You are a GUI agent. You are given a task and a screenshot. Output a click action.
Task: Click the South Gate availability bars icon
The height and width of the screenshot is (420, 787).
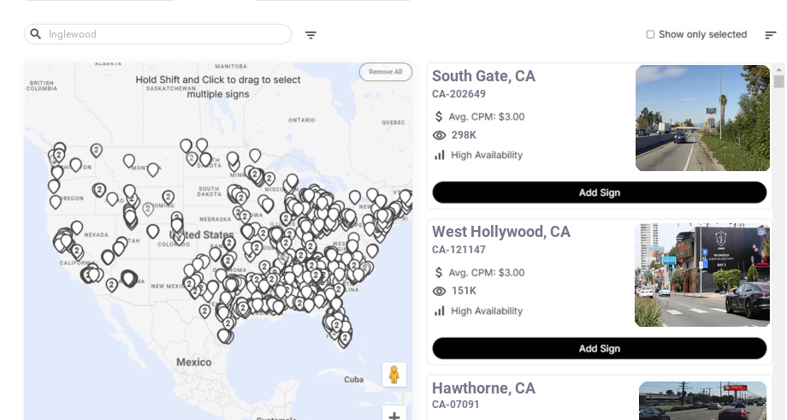coord(440,155)
